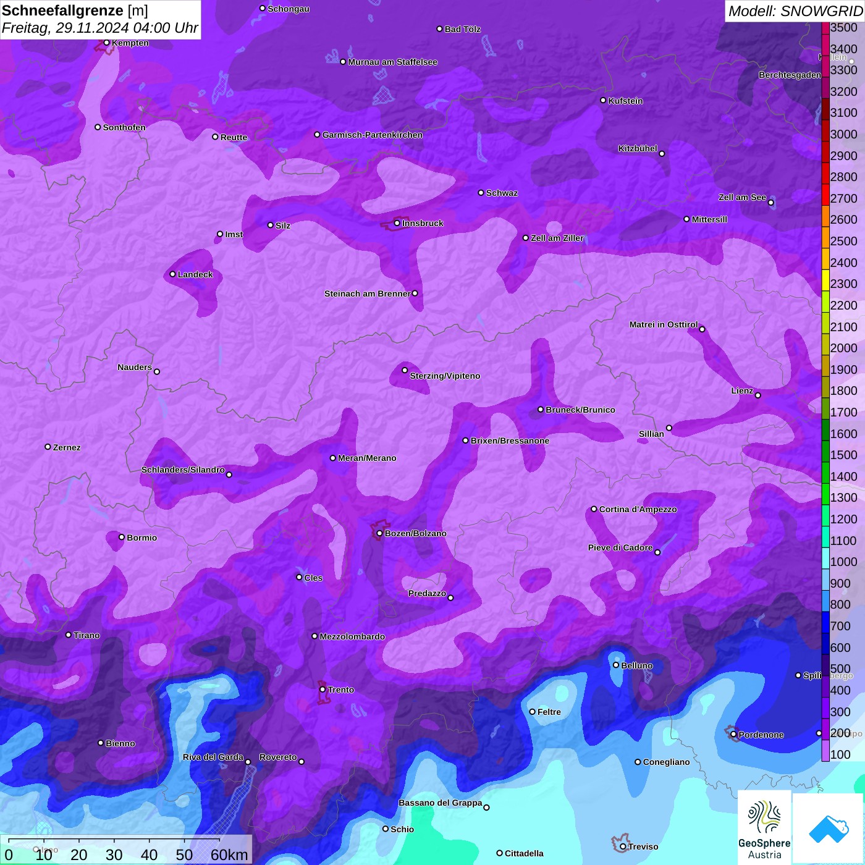Viewport: 865px width, 865px height.
Task: Click the blue cloud logo beside GeoSphere Austria
Action: pos(828,829)
